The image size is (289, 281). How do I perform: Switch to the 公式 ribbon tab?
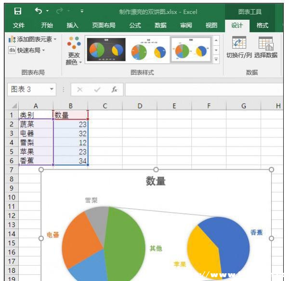click(135, 25)
